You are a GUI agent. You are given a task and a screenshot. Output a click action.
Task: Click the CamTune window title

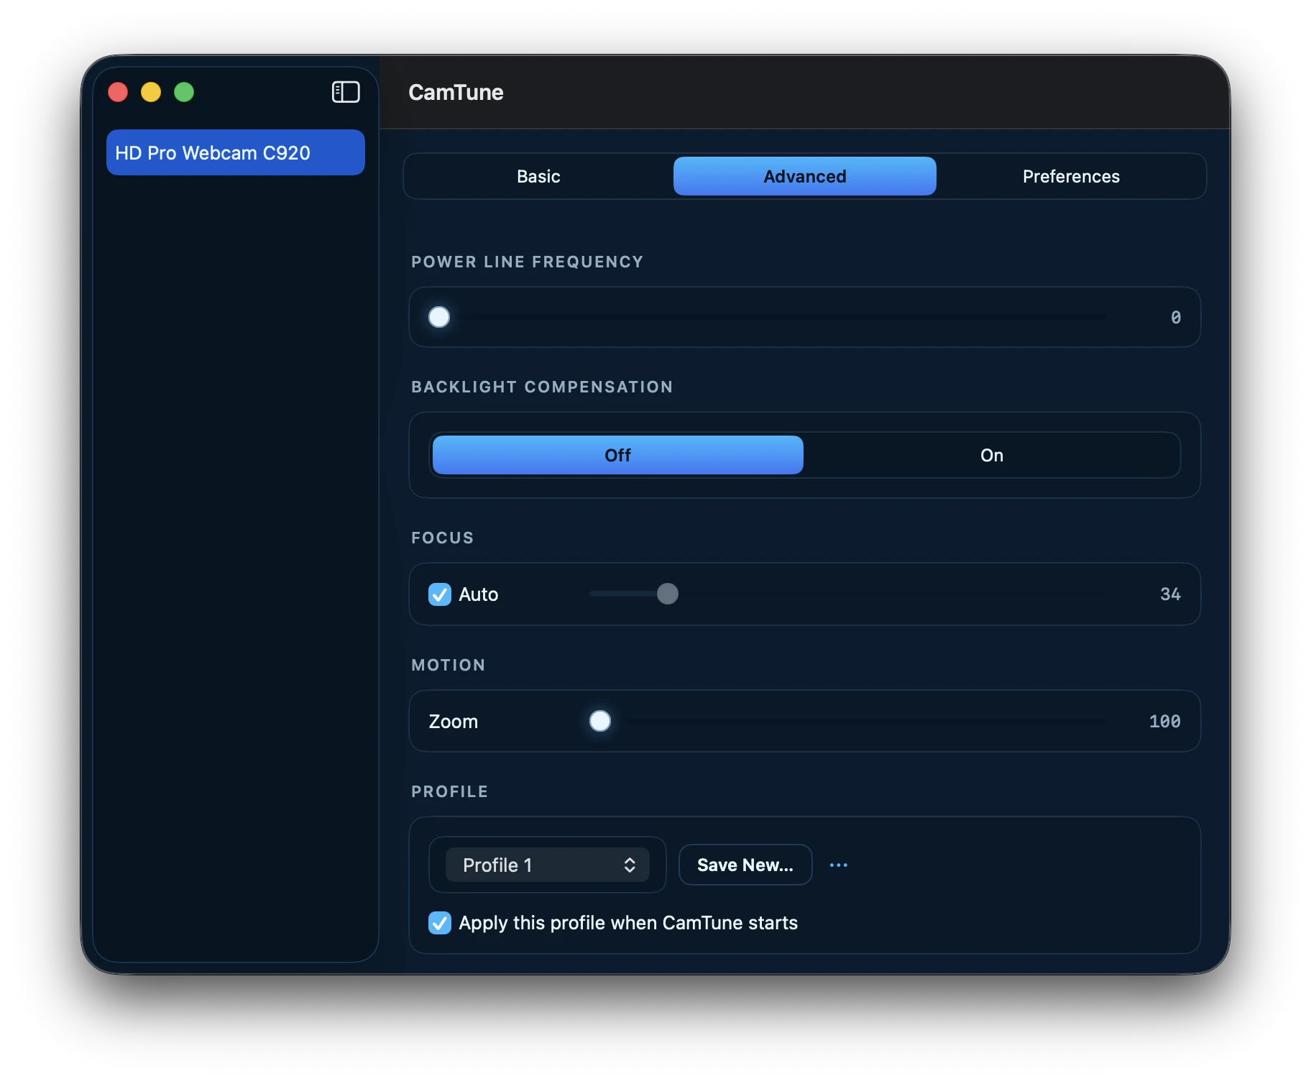pyautogui.click(x=456, y=92)
